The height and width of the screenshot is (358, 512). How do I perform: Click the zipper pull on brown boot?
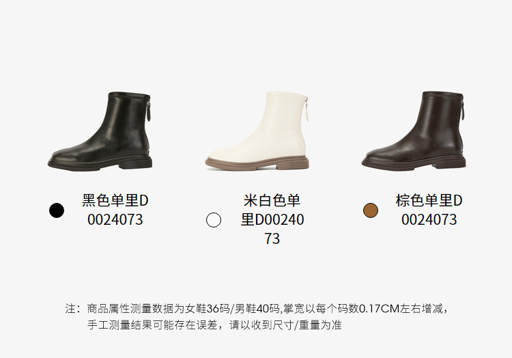464,111
